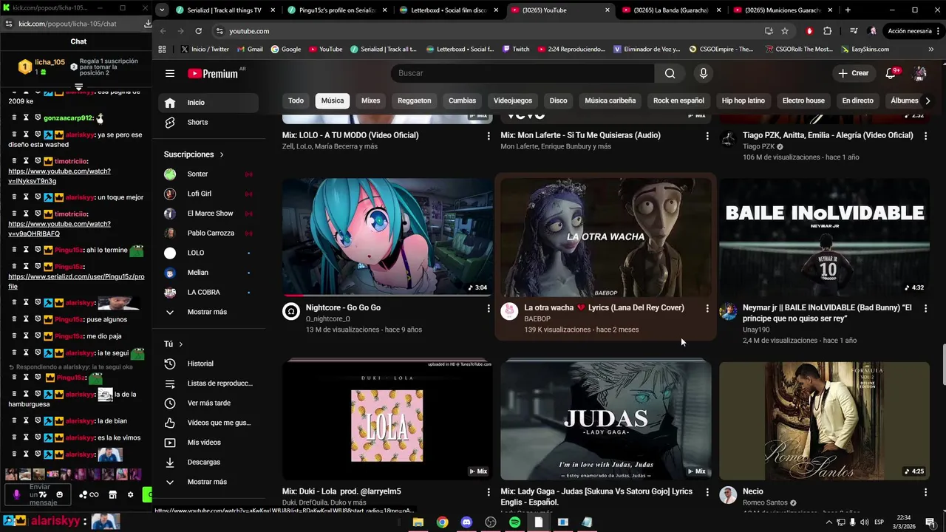Open Discord from the taskbar
The image size is (946, 532).
(x=466, y=522)
